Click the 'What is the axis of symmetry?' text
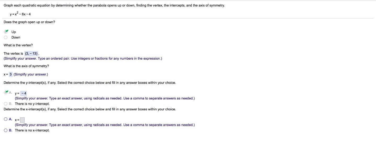 26,66
